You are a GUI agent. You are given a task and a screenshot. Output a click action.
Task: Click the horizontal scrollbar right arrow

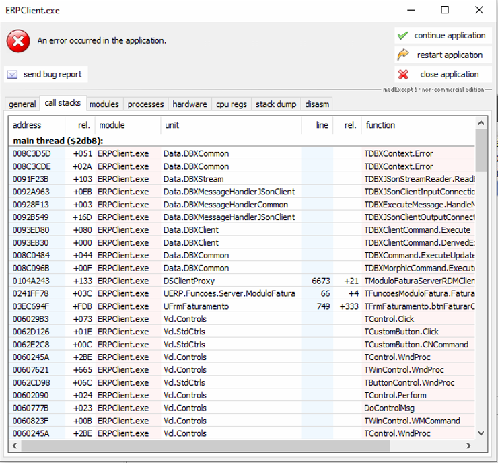469,446
